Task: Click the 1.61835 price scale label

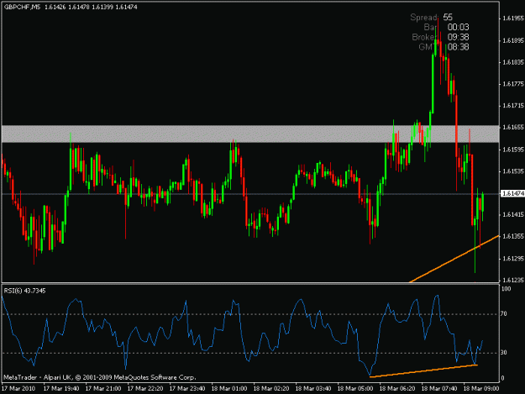Action: tap(512, 62)
